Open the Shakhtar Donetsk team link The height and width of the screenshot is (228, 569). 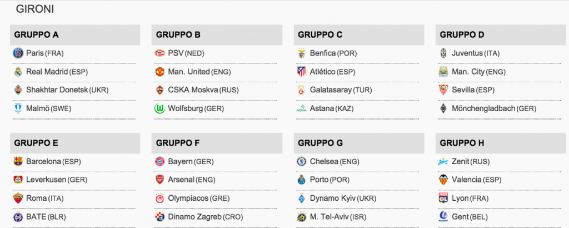tap(57, 90)
